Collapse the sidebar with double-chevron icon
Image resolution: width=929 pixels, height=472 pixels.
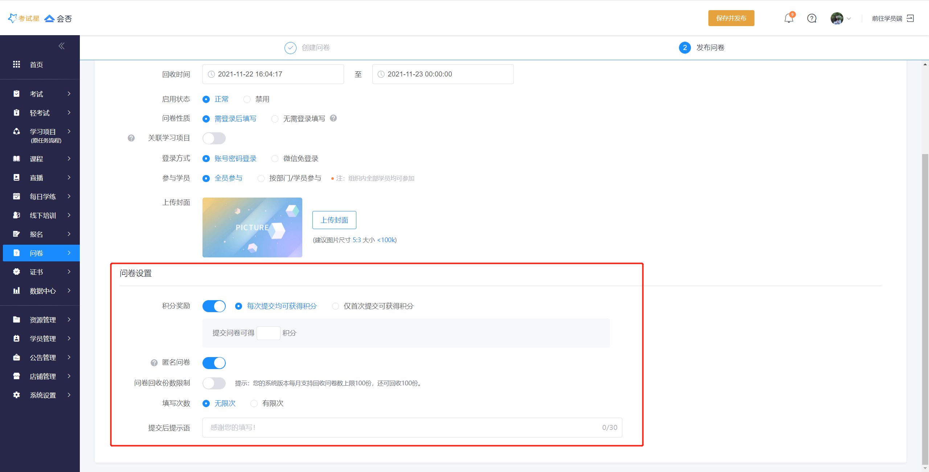tap(62, 46)
